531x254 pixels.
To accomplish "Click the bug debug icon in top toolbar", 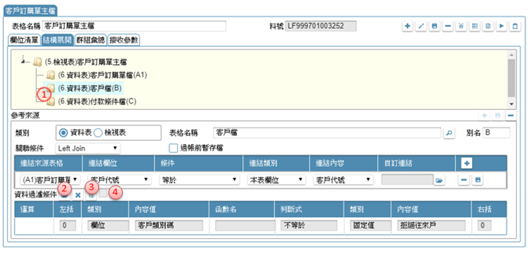I will coord(462,26).
